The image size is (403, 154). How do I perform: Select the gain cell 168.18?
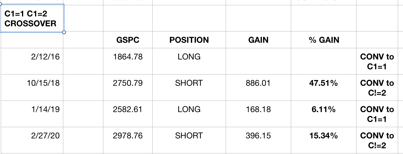tap(258, 109)
